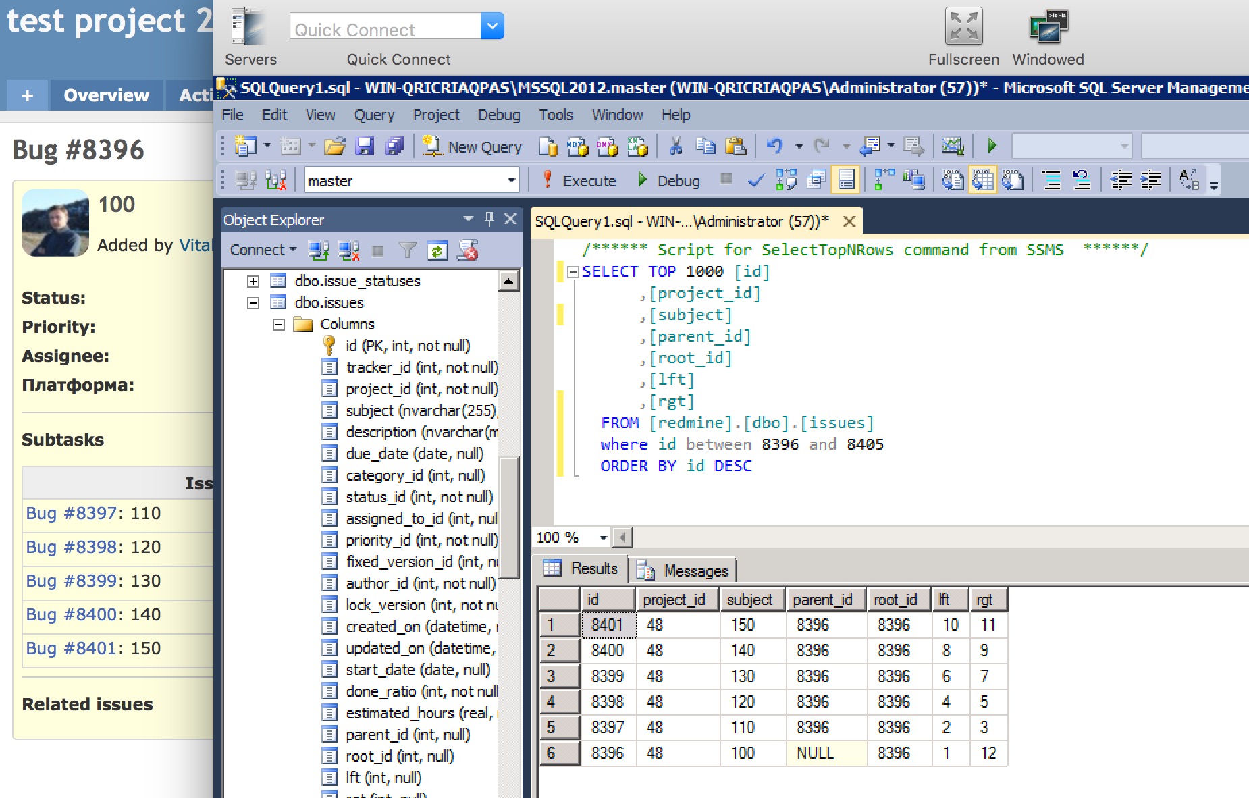The width and height of the screenshot is (1249, 798).
Task: Open the Query menu
Action: [374, 115]
